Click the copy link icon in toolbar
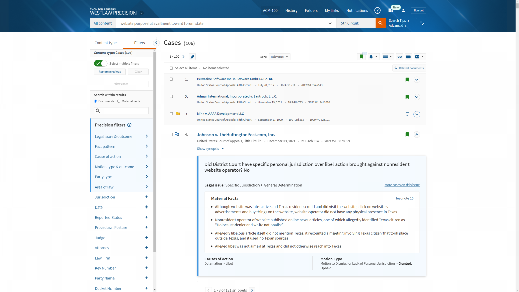The image size is (519, 292). click(399, 57)
